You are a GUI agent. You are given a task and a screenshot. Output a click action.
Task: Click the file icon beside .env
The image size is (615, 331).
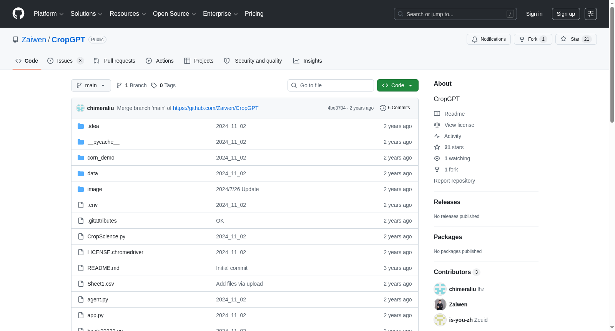coord(81,205)
